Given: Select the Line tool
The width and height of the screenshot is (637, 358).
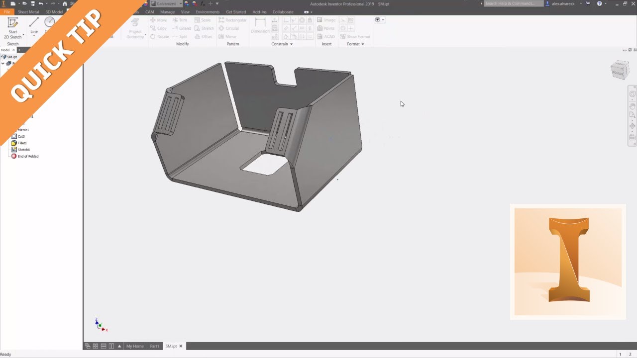Looking at the screenshot, I should [34, 26].
